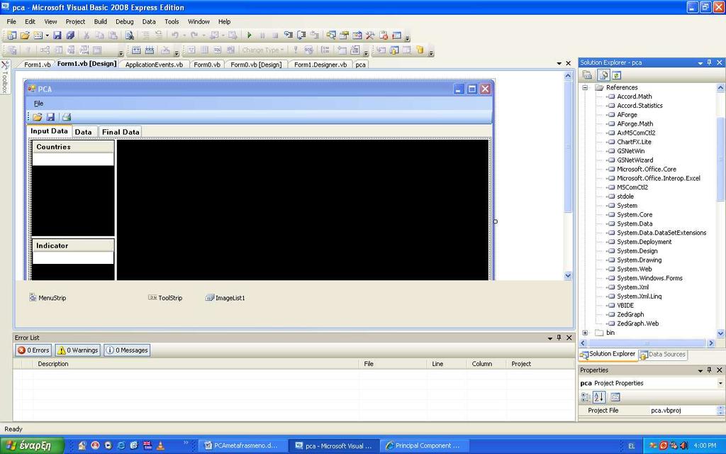Collapse the References folder node
The image size is (726, 454).
(585, 87)
